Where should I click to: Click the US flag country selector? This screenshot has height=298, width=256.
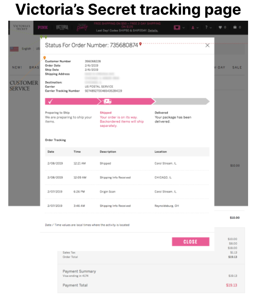tap(14, 49)
